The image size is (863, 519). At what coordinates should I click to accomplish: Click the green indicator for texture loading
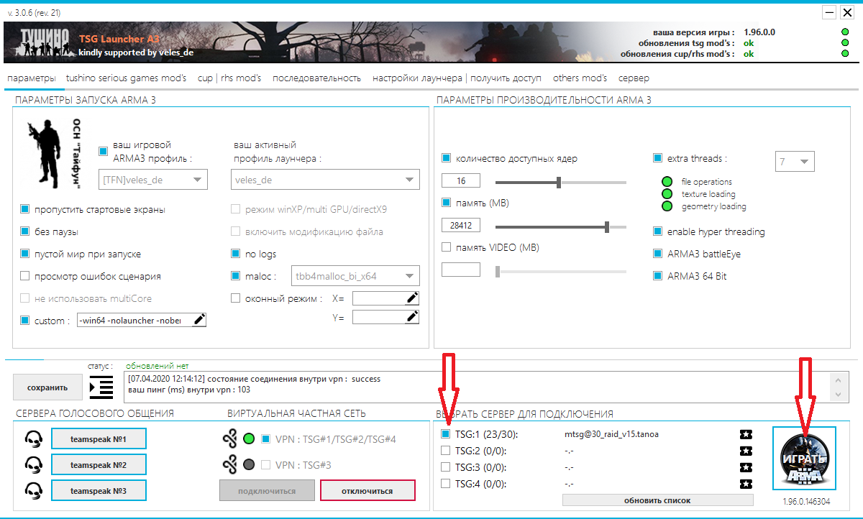(x=667, y=194)
